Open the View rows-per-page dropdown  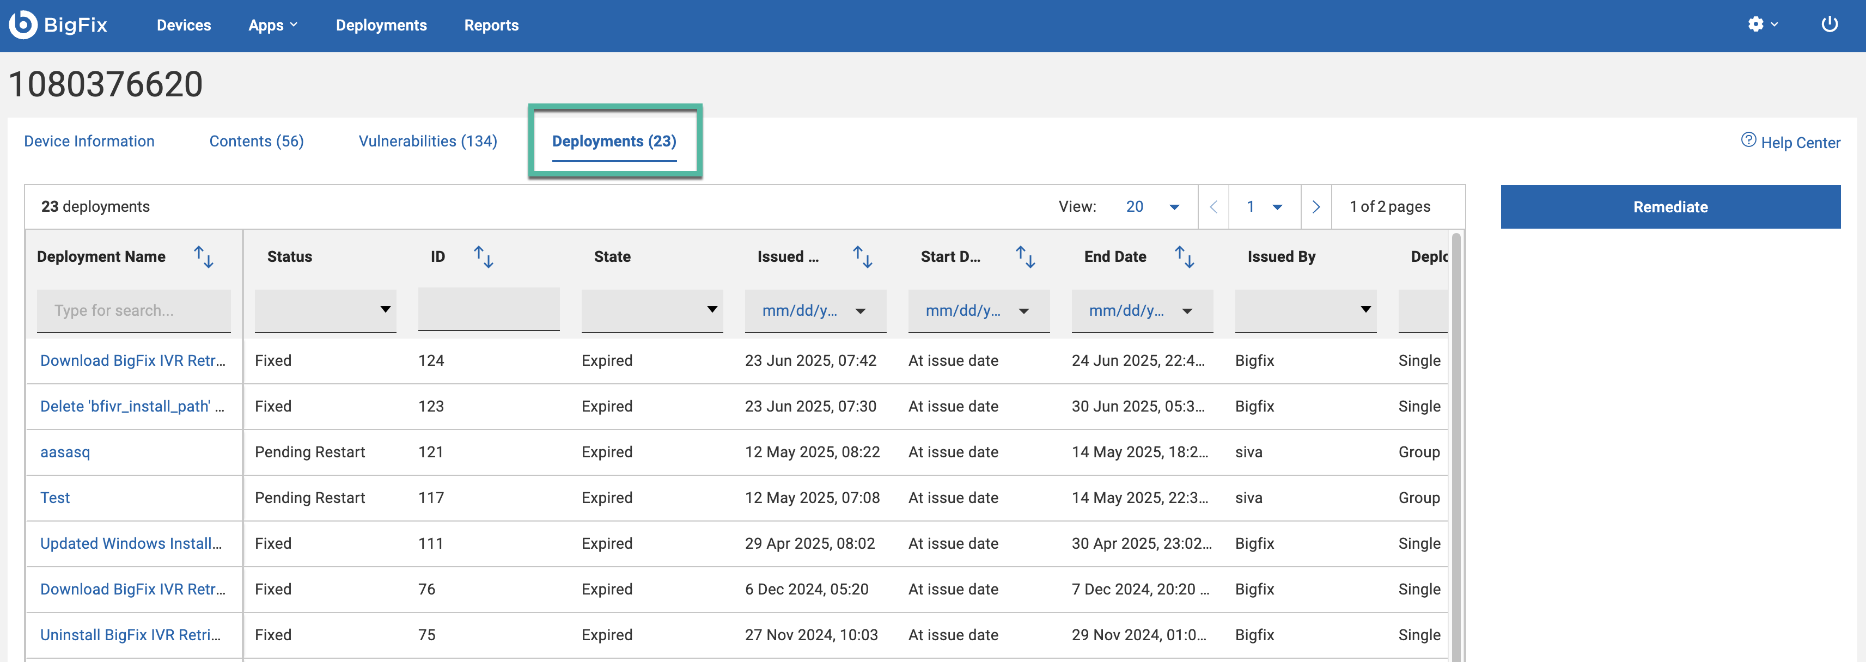(x=1152, y=207)
